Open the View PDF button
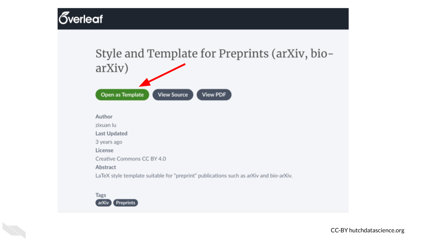 pos(214,95)
